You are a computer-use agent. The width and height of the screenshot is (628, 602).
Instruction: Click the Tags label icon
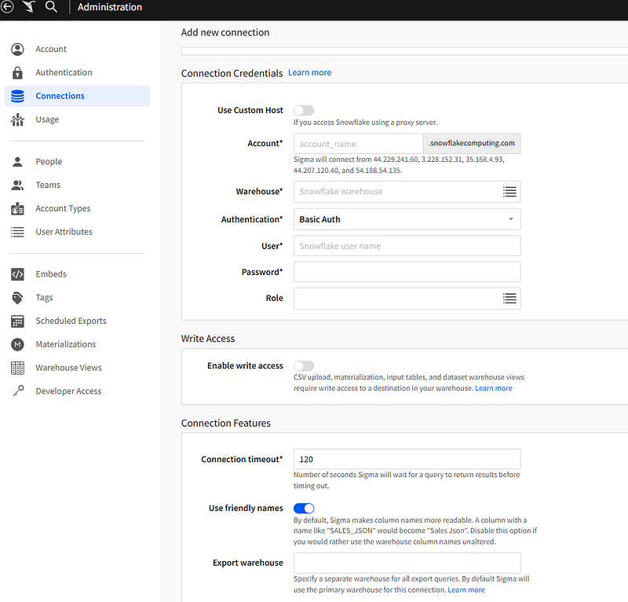tap(17, 298)
